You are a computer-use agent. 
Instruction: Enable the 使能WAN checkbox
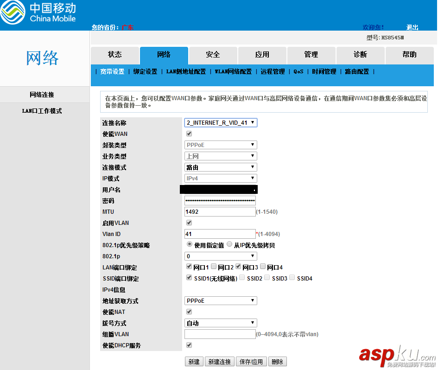[x=189, y=134]
